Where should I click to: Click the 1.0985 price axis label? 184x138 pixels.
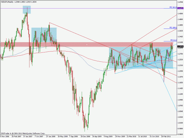(181, 100)
